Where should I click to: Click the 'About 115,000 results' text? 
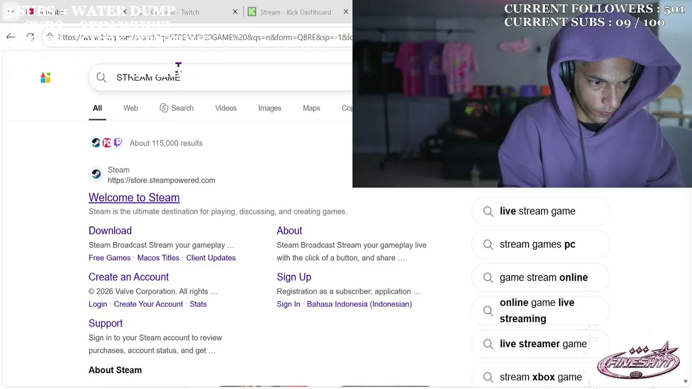coord(166,143)
